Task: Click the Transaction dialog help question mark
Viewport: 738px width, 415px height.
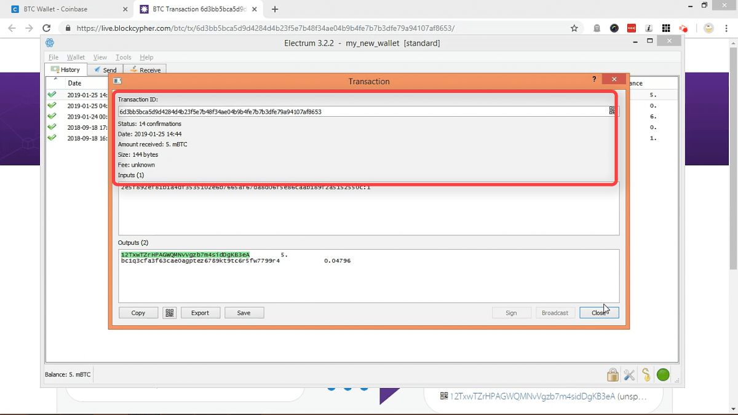Action: coord(594,80)
